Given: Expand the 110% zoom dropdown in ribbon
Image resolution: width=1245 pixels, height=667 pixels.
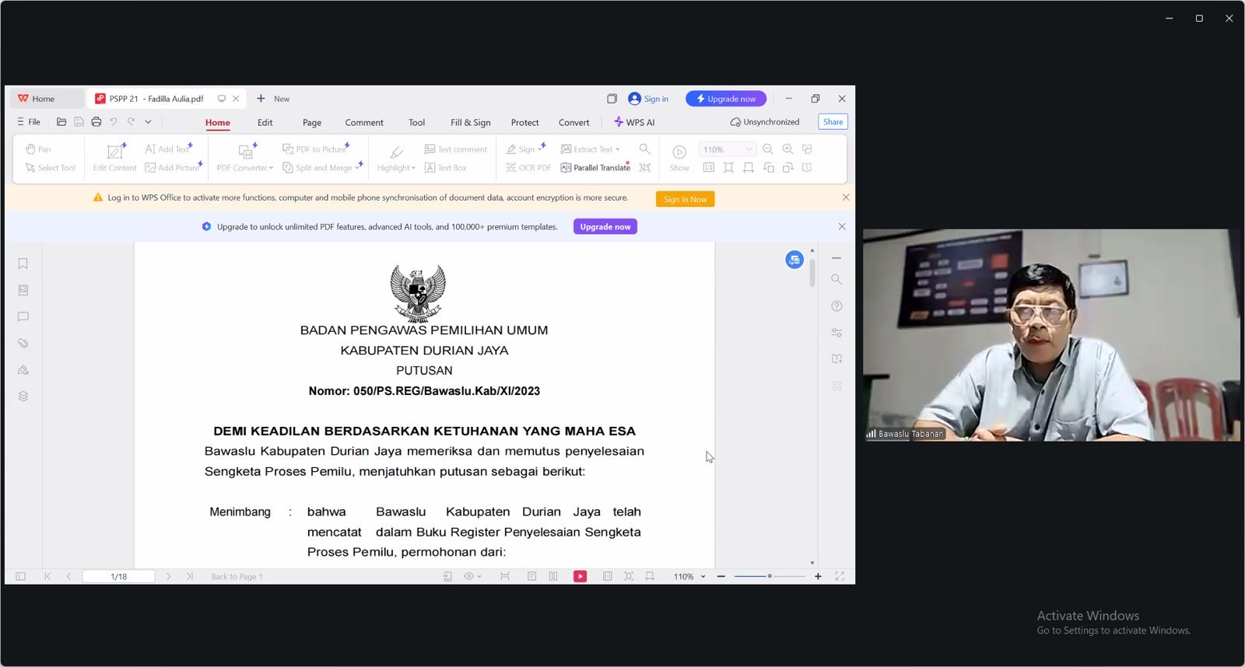Looking at the screenshot, I should (x=749, y=149).
